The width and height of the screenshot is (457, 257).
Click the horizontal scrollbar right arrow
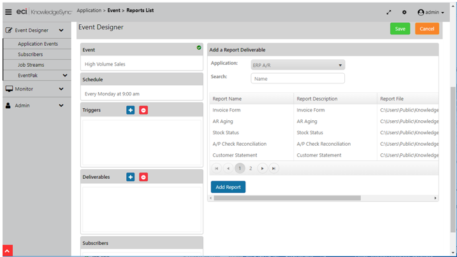click(435, 198)
